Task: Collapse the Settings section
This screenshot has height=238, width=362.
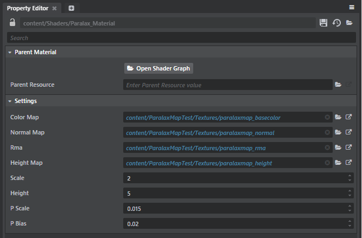Action: pyautogui.click(x=10, y=101)
